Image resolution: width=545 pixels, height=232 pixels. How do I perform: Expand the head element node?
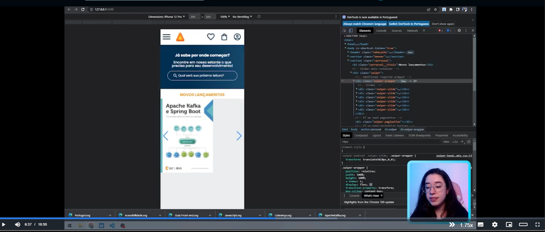click(345, 44)
